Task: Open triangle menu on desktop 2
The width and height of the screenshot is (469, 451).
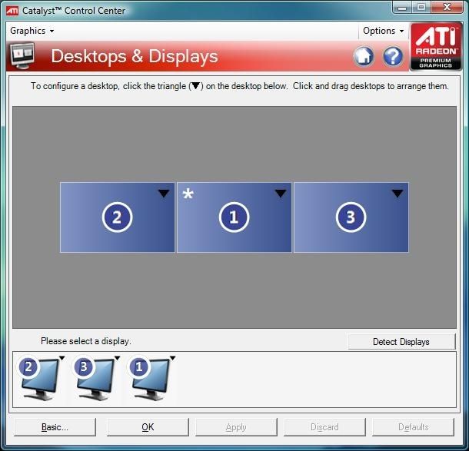Action: point(164,194)
